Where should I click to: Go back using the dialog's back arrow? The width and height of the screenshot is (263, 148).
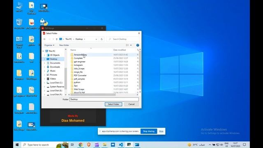click(x=45, y=39)
